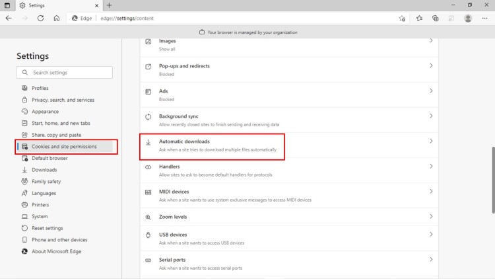Open About Microsoft Edge page

(57, 252)
